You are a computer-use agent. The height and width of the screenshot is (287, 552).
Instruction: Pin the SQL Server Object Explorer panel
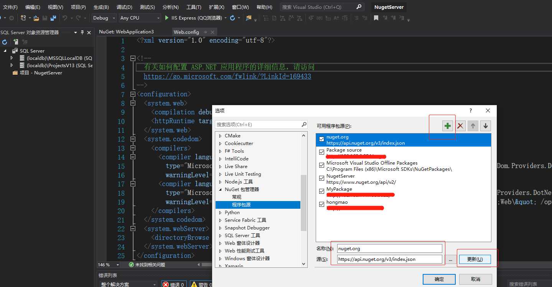[82, 32]
